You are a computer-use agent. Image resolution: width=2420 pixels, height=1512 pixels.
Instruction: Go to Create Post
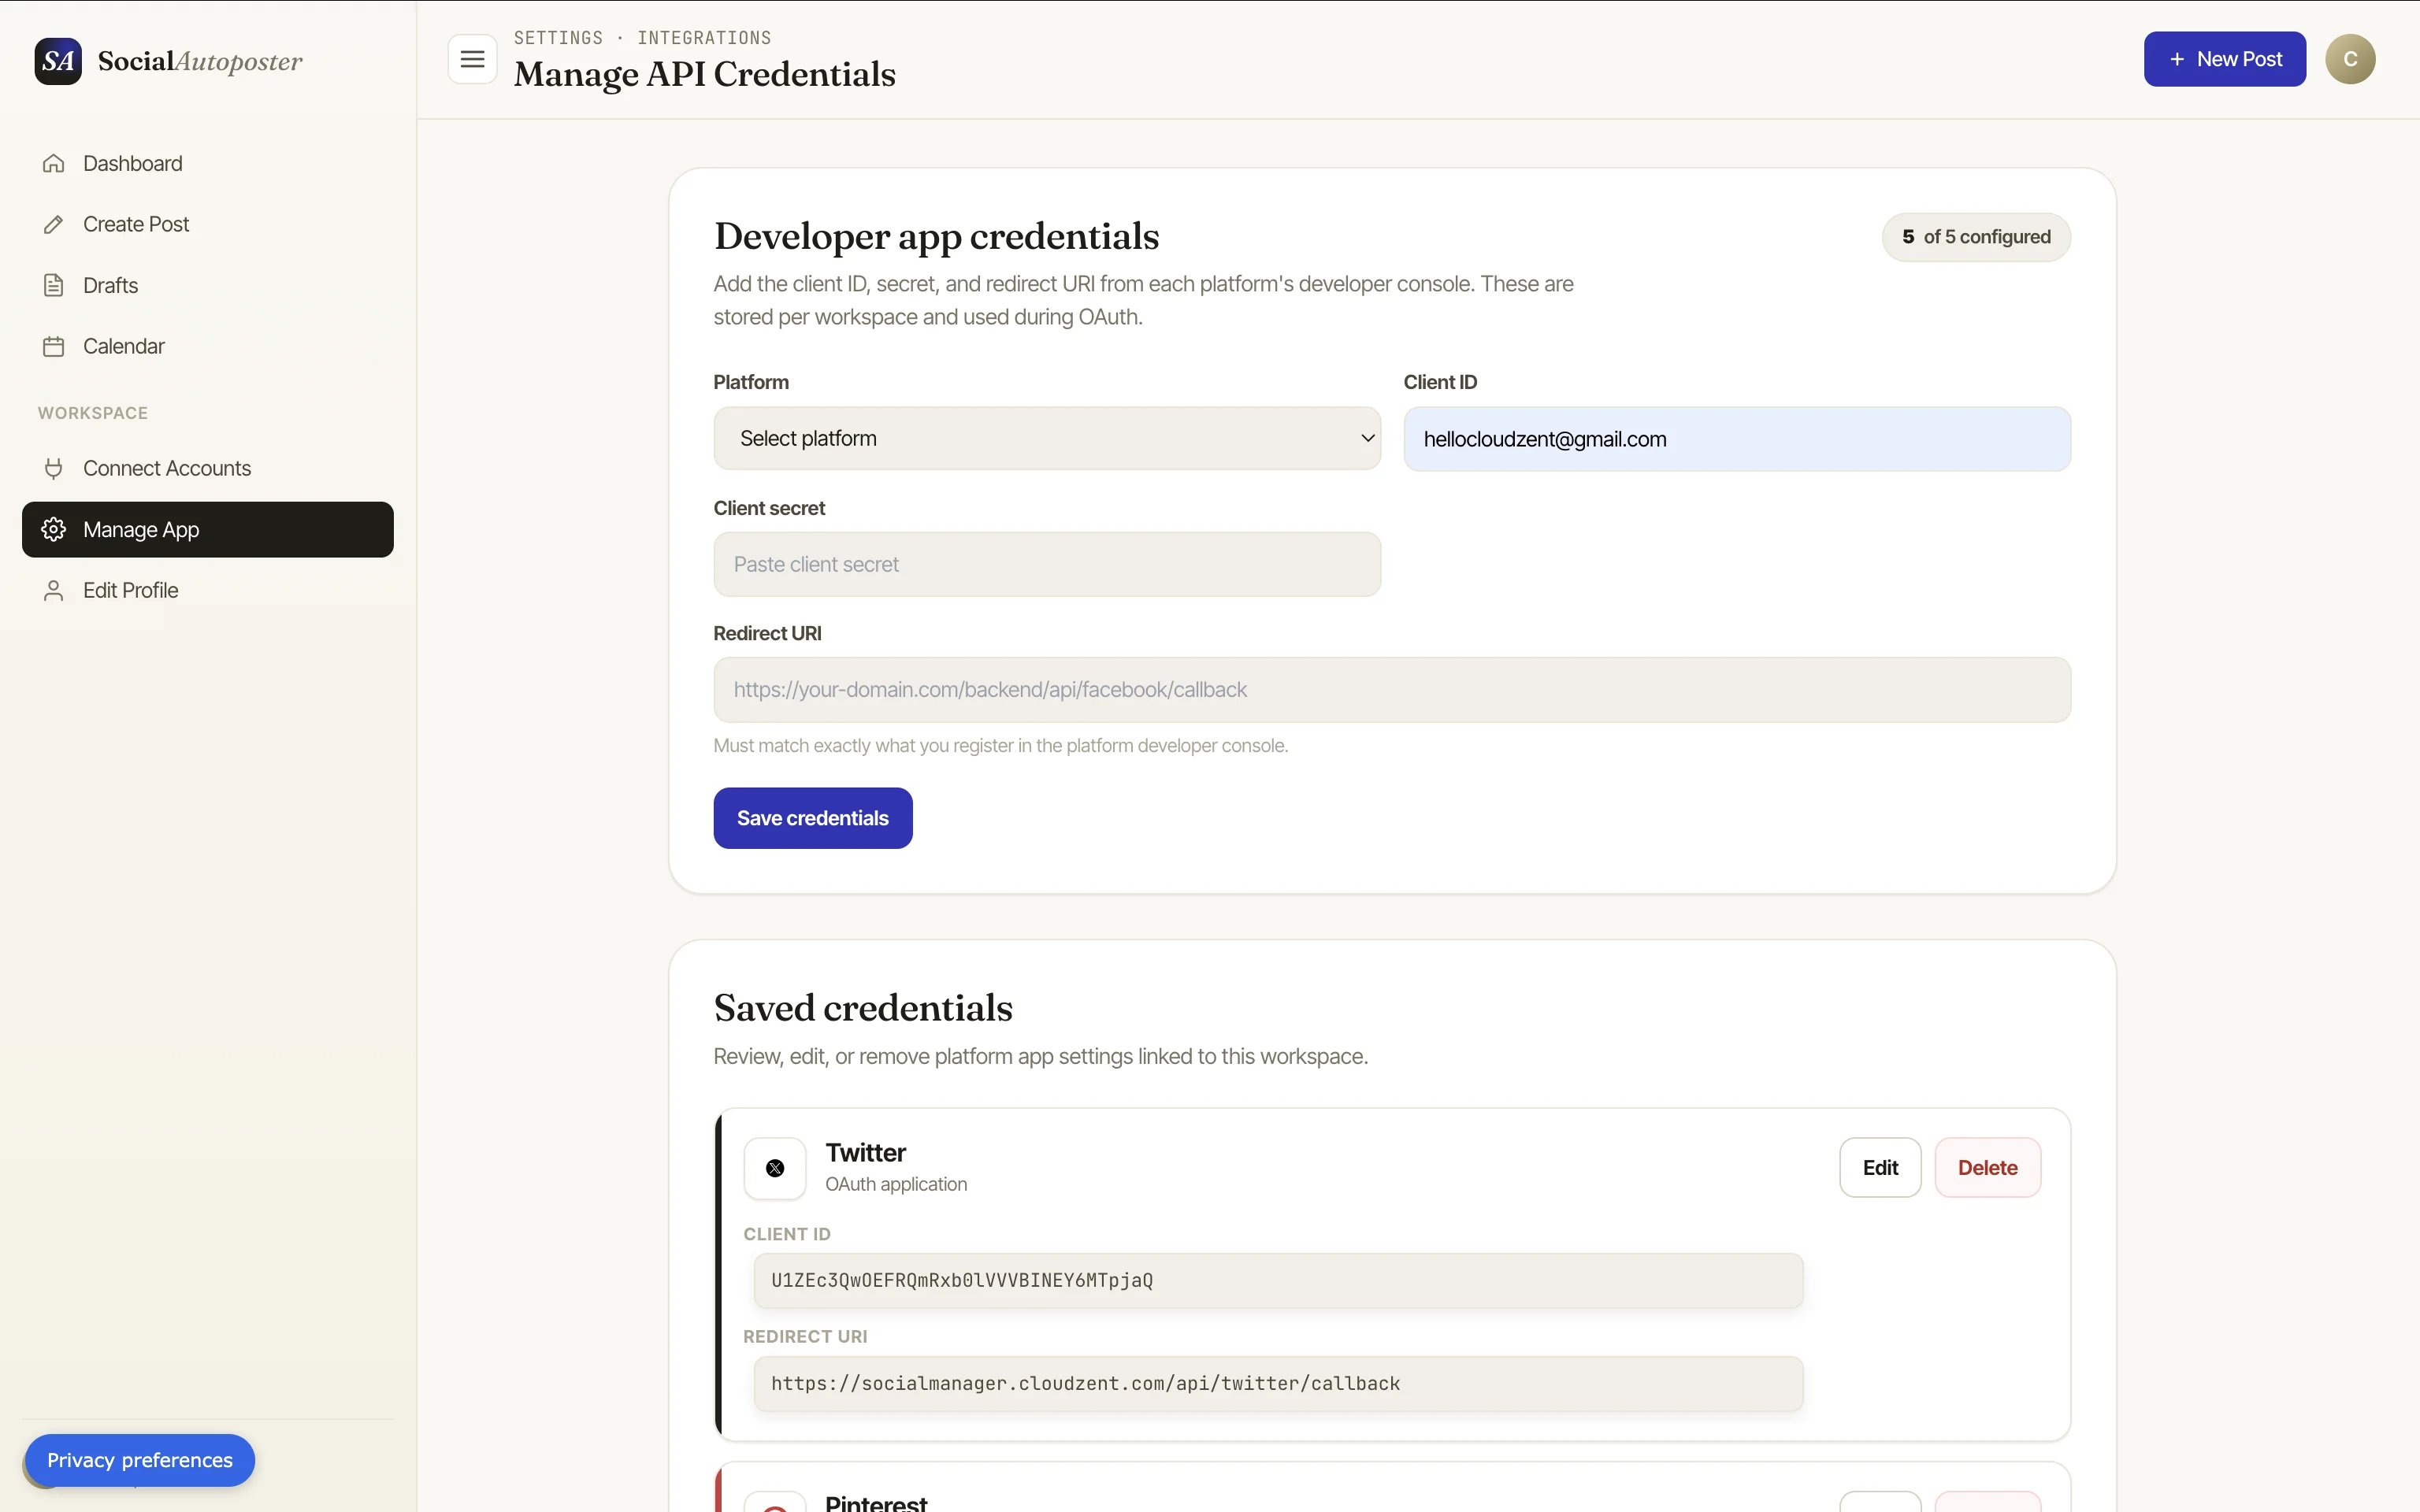point(208,224)
